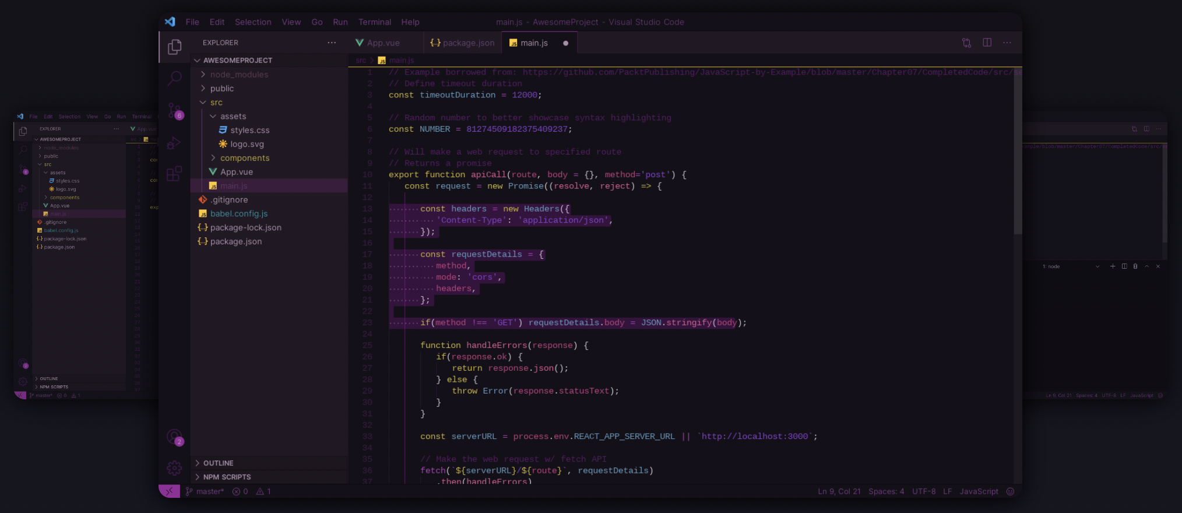Open Explorer's Views and More Actions ellipsis
The height and width of the screenshot is (513, 1182).
click(332, 43)
